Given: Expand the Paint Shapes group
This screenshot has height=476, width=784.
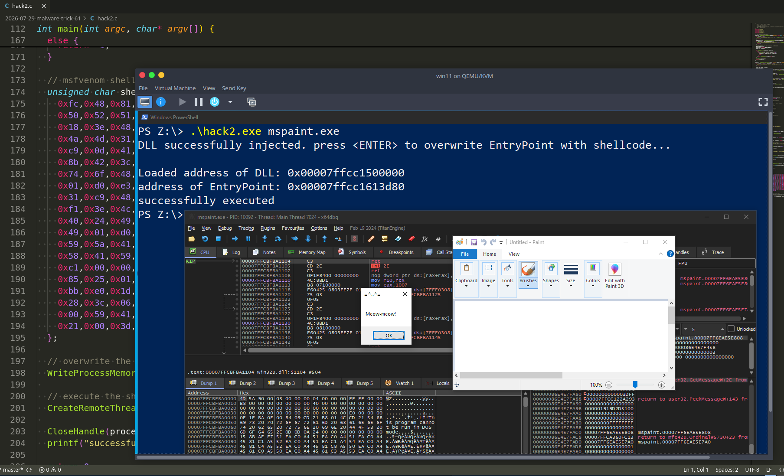Looking at the screenshot, I should [551, 279].
